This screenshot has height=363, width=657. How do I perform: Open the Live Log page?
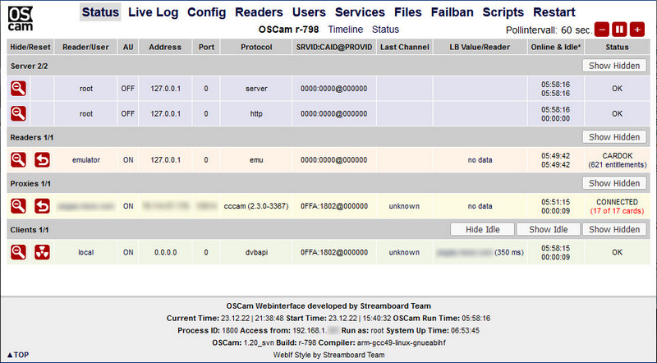coord(154,12)
